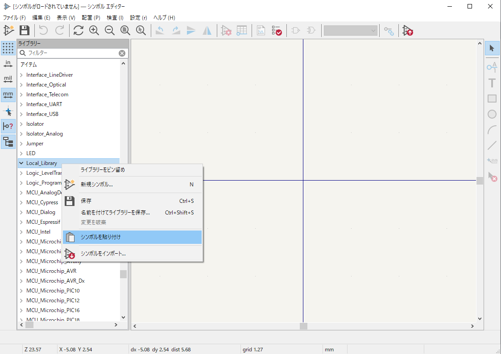Click the Zoom in magnifier icon

(x=94, y=30)
